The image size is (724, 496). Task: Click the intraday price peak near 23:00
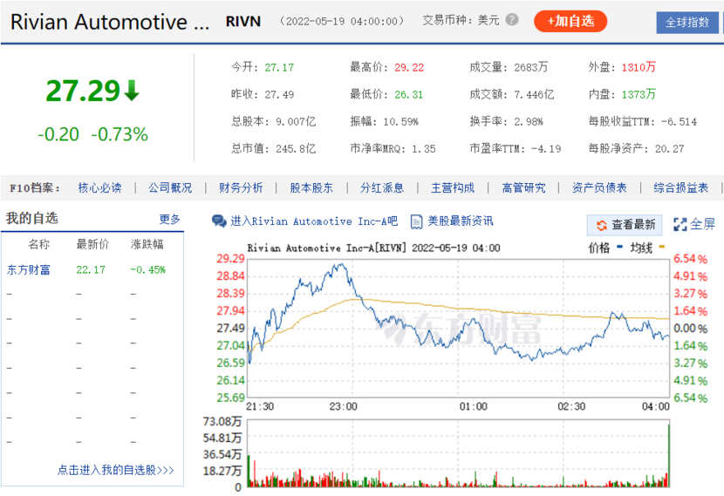pyautogui.click(x=342, y=265)
